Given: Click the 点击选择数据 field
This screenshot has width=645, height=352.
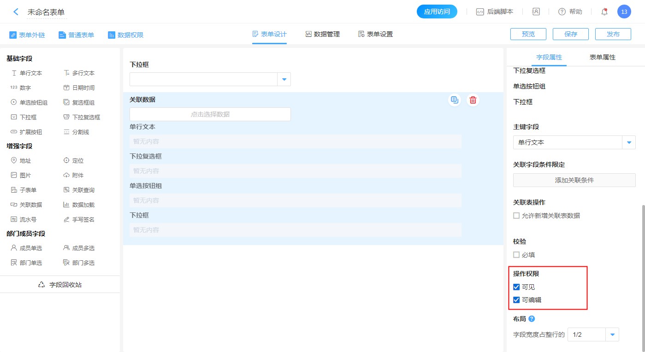Looking at the screenshot, I should point(210,114).
